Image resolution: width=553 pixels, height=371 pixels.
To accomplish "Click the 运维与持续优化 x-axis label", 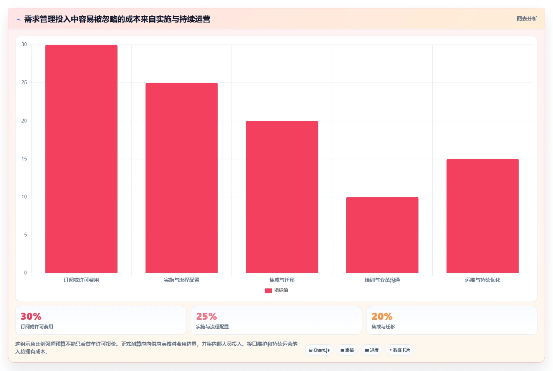I will (x=482, y=280).
